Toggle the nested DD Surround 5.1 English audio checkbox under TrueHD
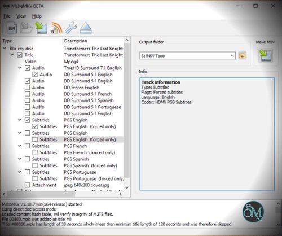This screenshot has width=282, height=236. click(35, 75)
